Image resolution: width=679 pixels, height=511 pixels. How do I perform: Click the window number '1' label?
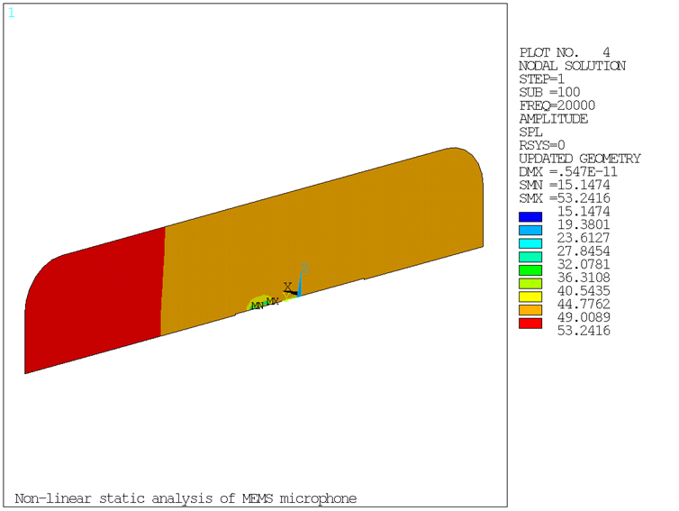[12, 13]
